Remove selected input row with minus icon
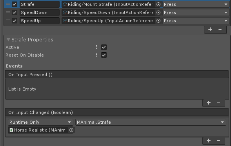The width and height of the screenshot is (231, 146). pyautogui.click(x=220, y=29)
